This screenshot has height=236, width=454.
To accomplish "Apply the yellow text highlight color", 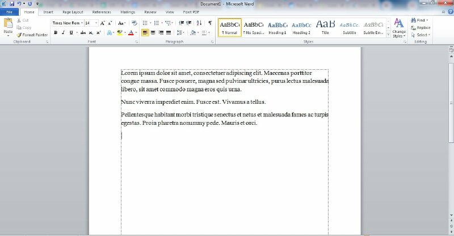I will 120,32.
